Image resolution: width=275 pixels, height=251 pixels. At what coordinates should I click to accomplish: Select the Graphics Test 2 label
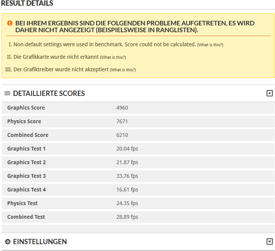(26, 162)
